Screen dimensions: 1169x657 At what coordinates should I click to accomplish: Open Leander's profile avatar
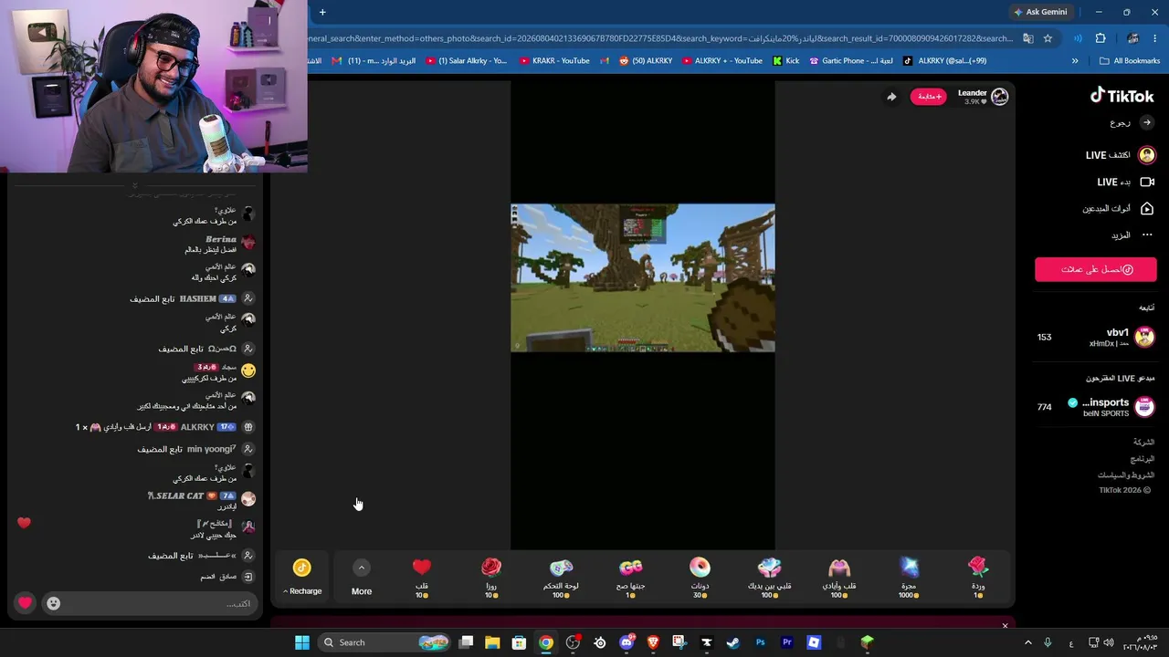pos(1000,97)
